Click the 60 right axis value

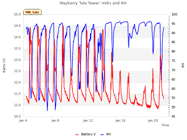(173, 89)
